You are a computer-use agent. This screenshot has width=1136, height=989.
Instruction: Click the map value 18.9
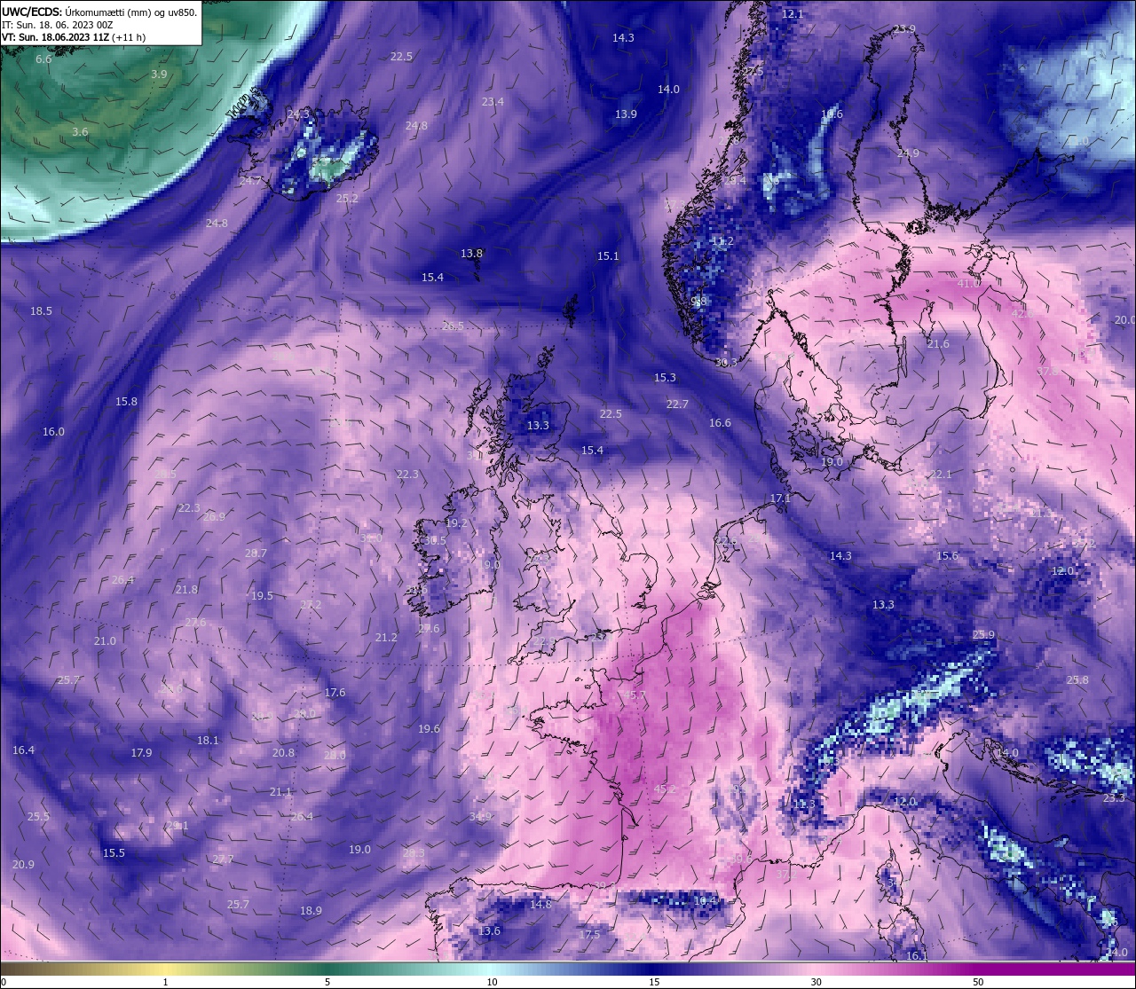(311, 911)
